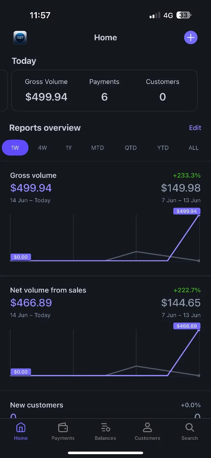
Task: Select the YTD time range
Action: coord(163,148)
